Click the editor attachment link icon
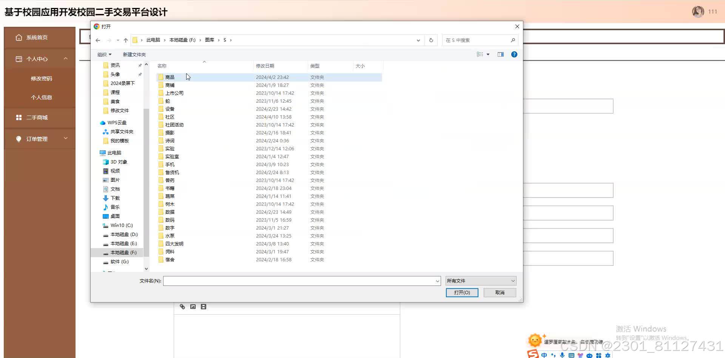This screenshot has width=725, height=358. [x=182, y=307]
